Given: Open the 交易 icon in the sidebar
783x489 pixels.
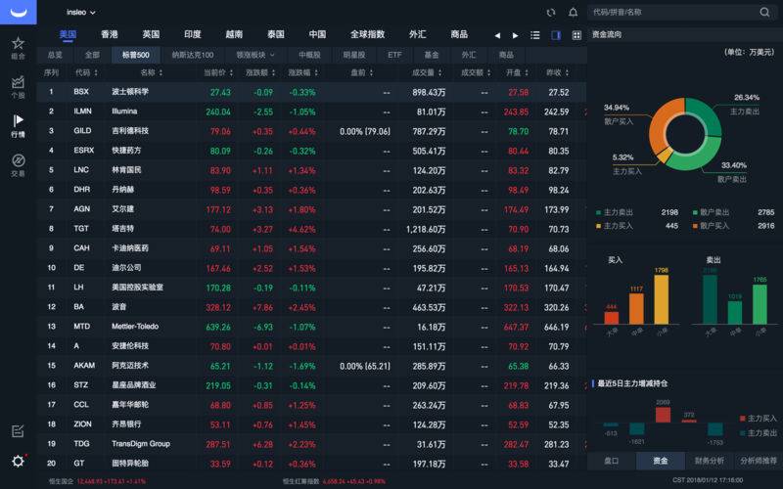Looking at the screenshot, I should 18,160.
